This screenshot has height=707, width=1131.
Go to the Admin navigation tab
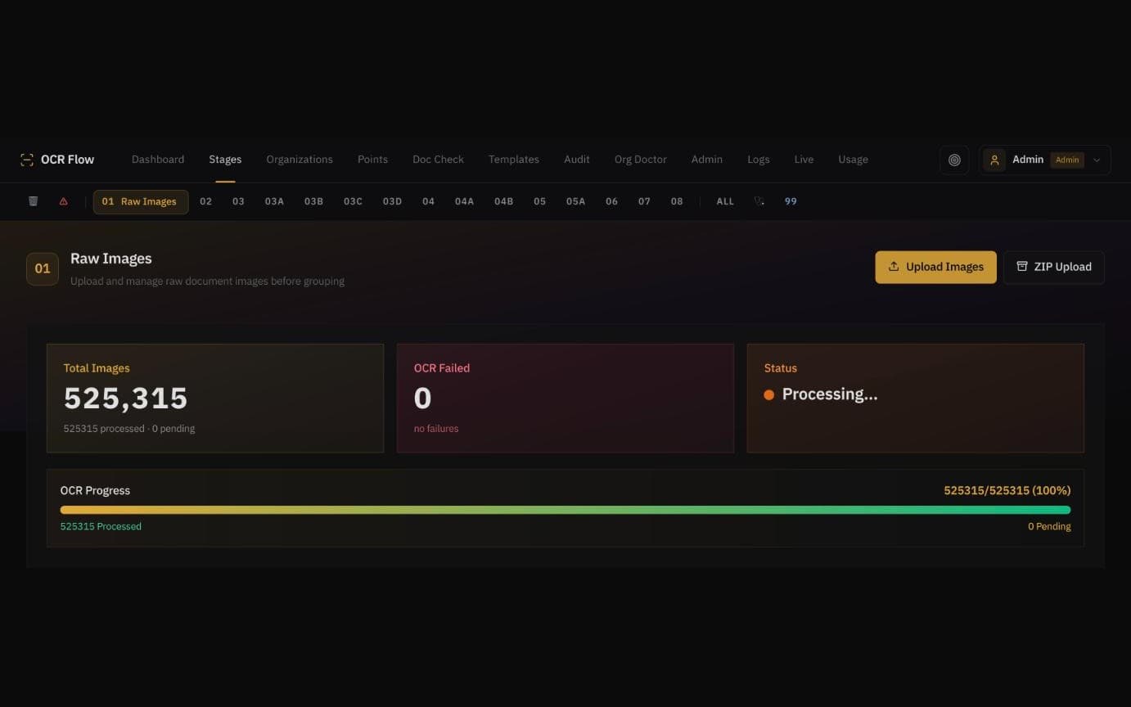pyautogui.click(x=707, y=160)
